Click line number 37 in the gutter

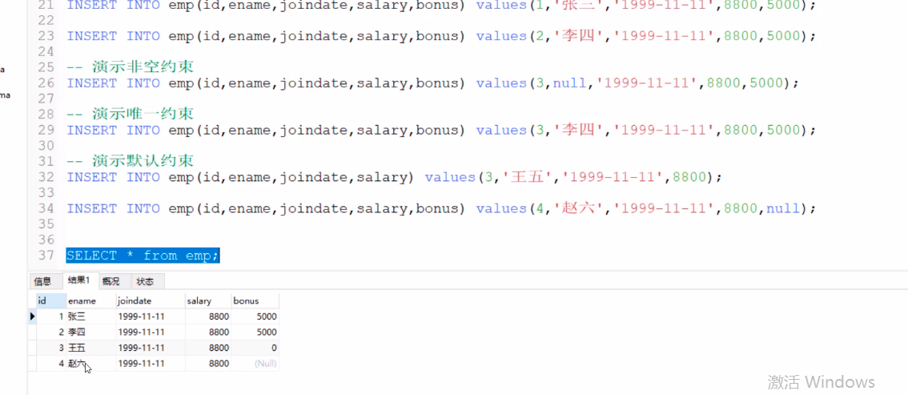46,256
